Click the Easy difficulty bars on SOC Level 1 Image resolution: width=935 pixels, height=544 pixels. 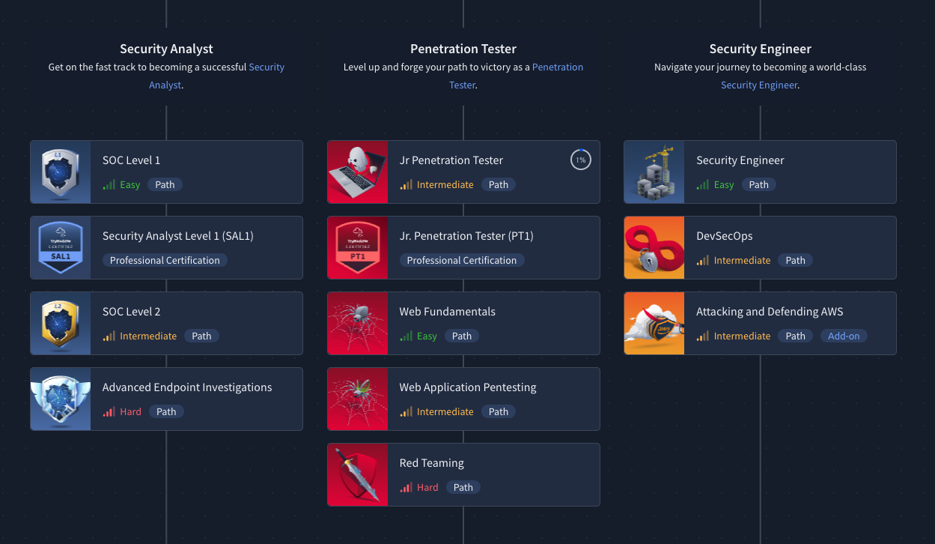109,184
